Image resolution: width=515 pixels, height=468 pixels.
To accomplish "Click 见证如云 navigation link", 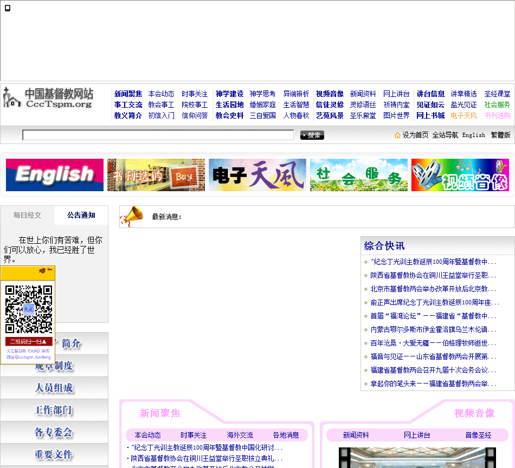I will point(430,105).
